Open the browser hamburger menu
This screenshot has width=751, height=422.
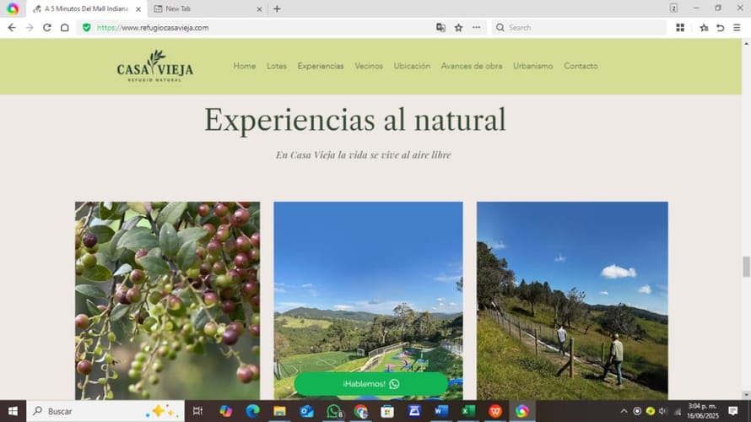click(737, 28)
